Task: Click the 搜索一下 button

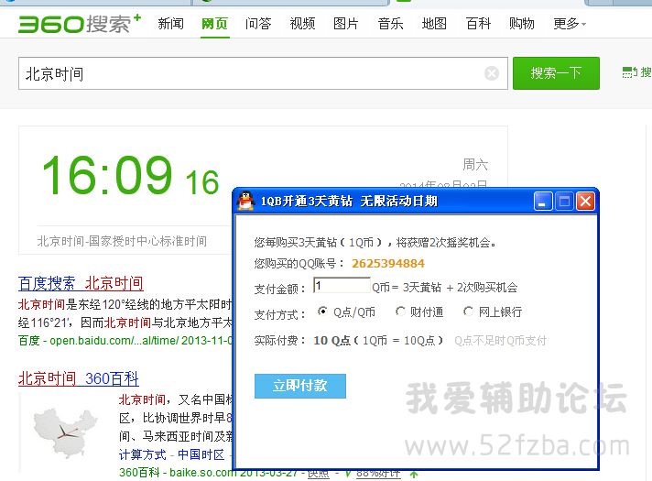Action: point(556,73)
